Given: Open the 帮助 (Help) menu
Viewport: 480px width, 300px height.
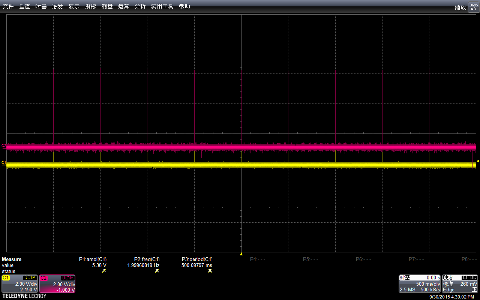Looking at the screenshot, I should pyautogui.click(x=184, y=6).
